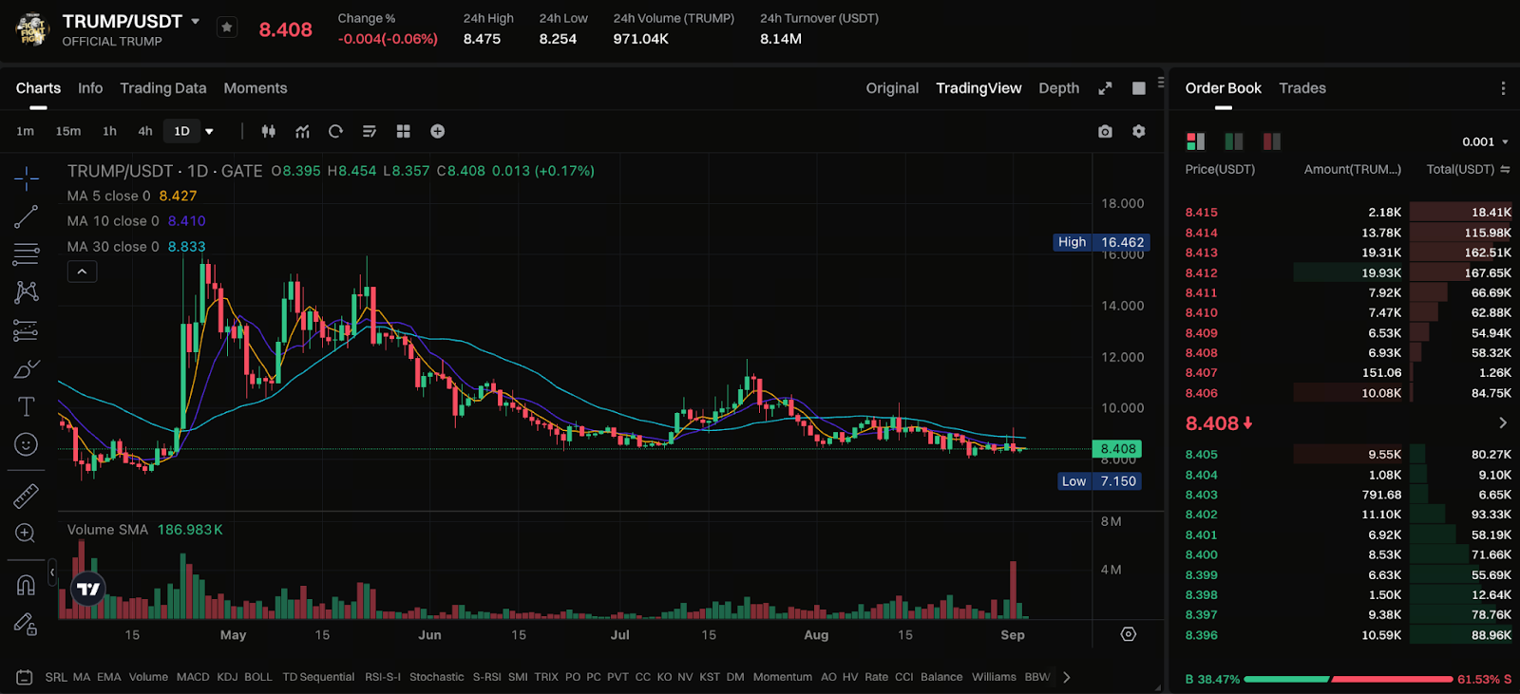
Task: Toggle the Stochastic indicator
Action: [437, 677]
